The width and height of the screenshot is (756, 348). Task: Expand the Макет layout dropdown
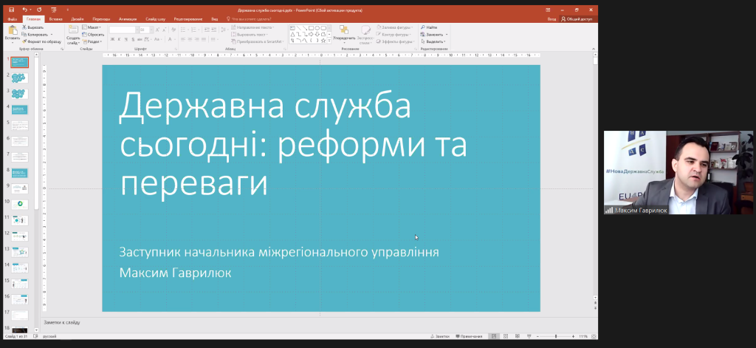[94, 27]
